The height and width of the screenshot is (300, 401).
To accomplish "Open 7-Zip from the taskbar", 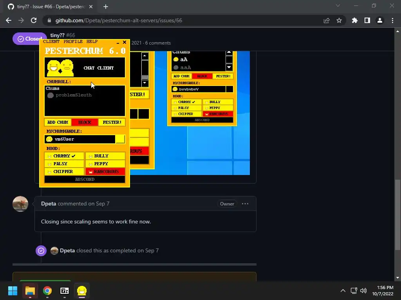I will coord(65,291).
